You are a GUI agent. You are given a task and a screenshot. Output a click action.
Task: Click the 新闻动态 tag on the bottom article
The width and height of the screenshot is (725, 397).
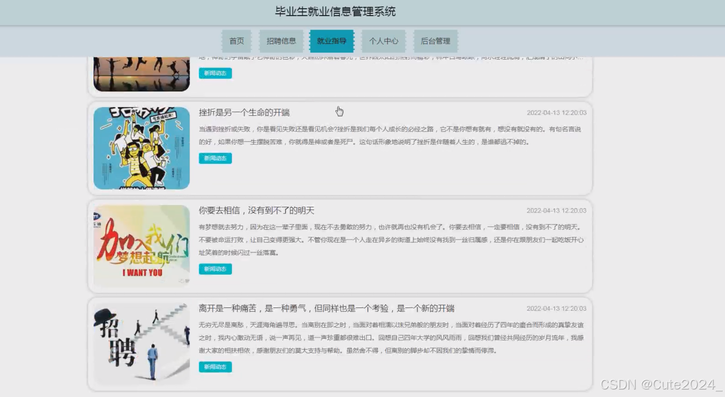(x=215, y=367)
